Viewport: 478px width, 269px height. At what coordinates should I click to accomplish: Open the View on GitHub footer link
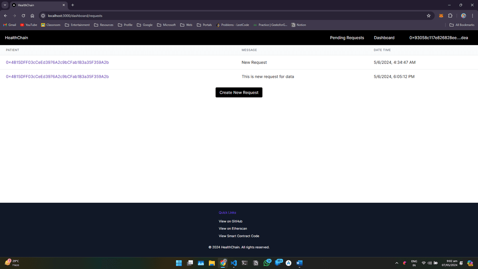[x=230, y=221]
